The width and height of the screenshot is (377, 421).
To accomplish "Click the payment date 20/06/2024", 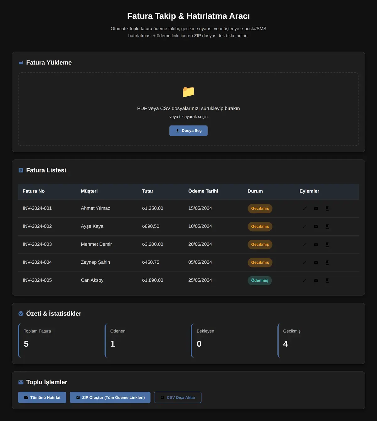I will click(200, 244).
